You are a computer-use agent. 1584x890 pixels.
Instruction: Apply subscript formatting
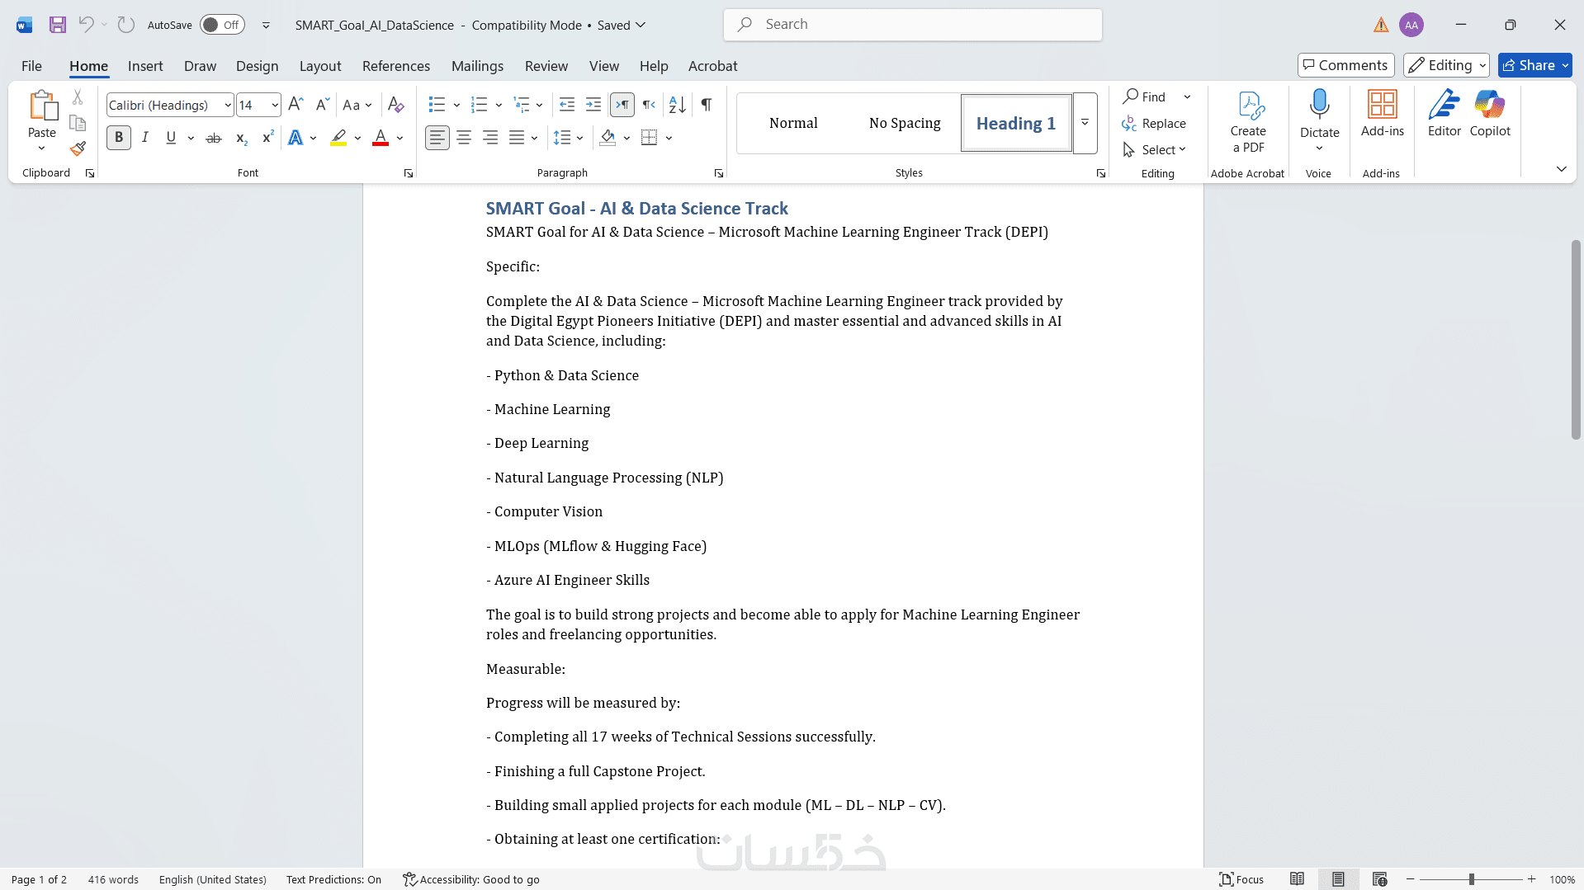coord(241,138)
